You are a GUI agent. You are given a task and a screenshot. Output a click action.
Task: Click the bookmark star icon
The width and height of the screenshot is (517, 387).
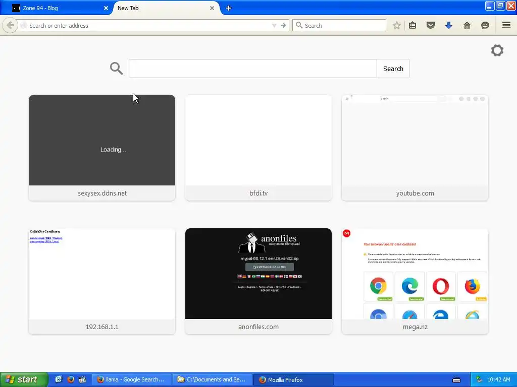[x=397, y=25]
